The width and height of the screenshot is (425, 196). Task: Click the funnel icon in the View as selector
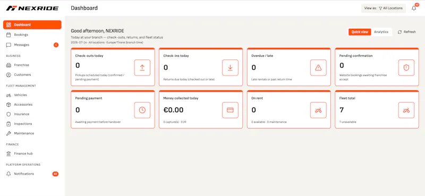click(380, 8)
